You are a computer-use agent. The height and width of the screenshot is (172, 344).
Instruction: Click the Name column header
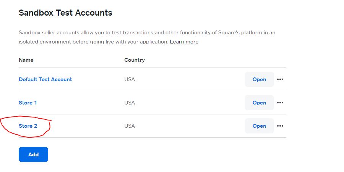26,60
